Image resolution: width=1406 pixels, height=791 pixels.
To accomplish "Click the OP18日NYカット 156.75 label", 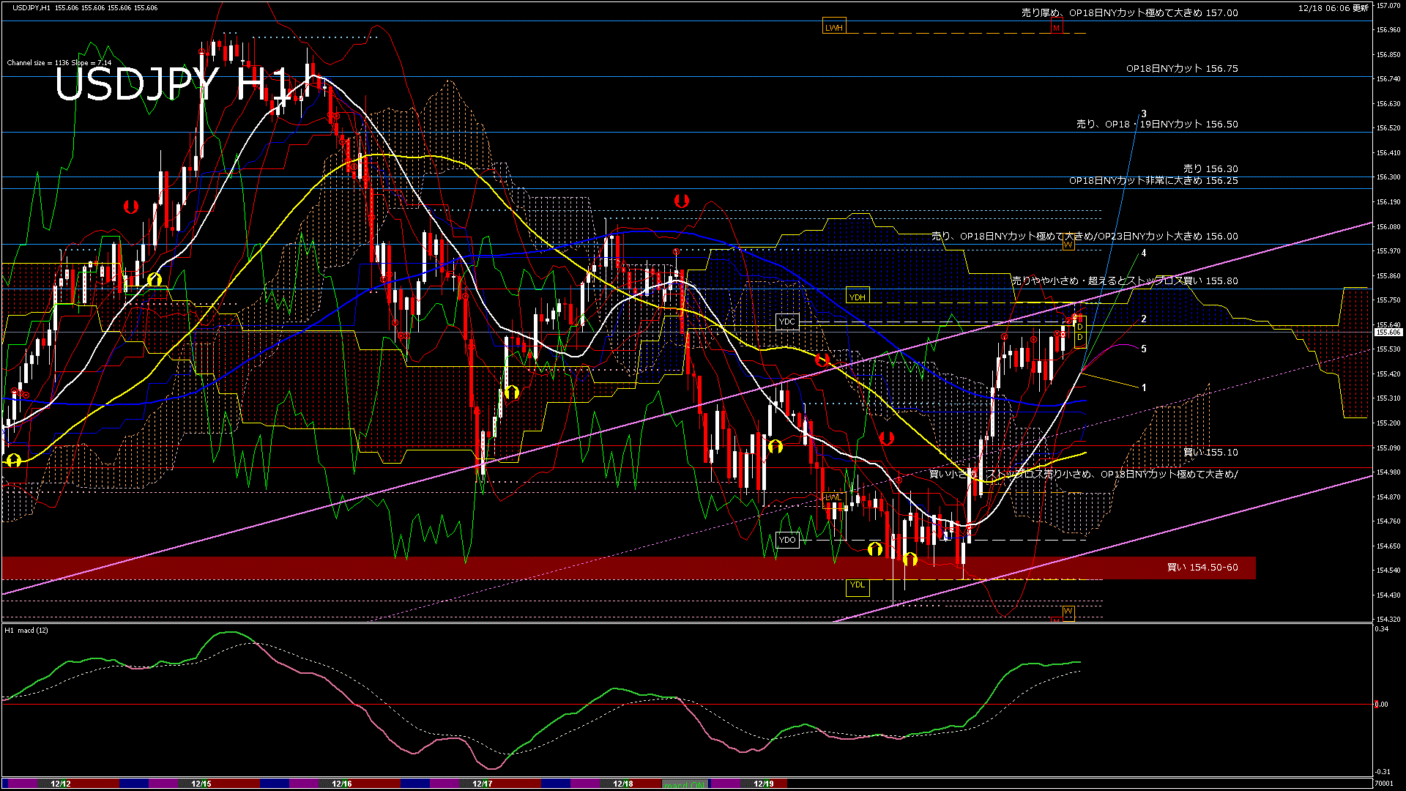I will pyautogui.click(x=1182, y=68).
